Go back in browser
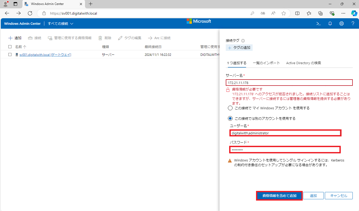This screenshot has width=359, height=211. click(7, 13)
